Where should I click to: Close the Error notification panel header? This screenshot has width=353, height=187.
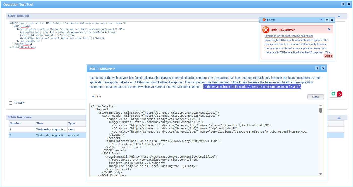pyautogui.click(x=332, y=20)
